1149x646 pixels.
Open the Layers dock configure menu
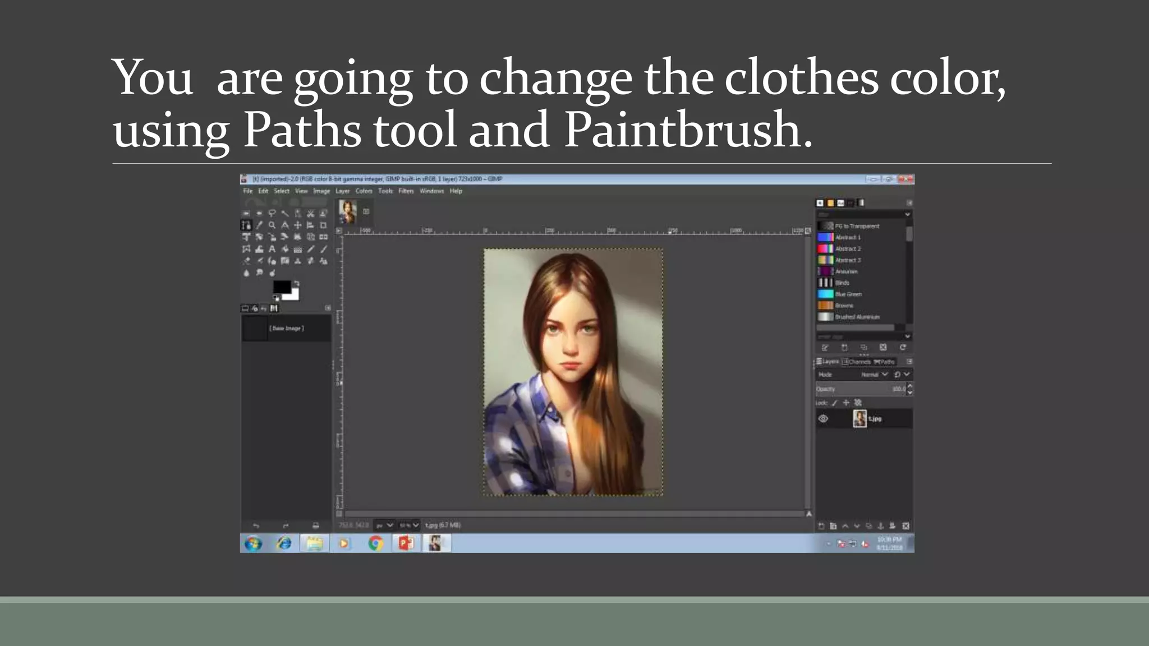point(909,362)
